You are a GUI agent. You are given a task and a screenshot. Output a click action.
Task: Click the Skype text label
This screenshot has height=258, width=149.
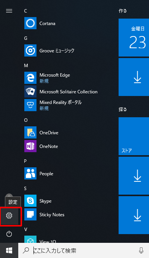click(x=46, y=201)
